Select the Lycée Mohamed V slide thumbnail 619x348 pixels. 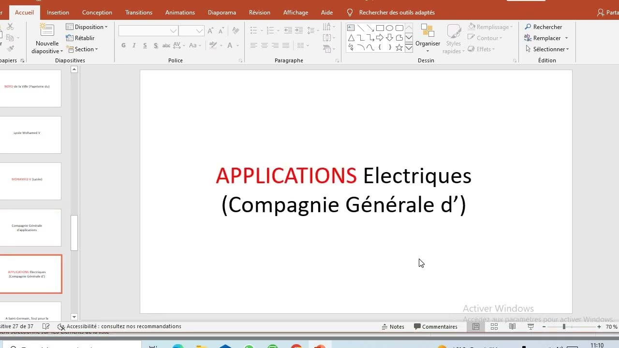pos(30,134)
